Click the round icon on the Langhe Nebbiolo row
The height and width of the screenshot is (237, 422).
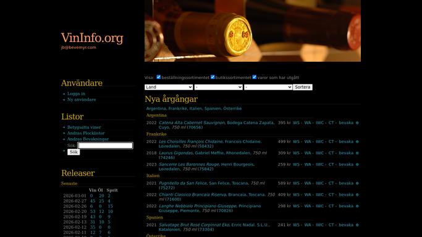tap(357, 206)
